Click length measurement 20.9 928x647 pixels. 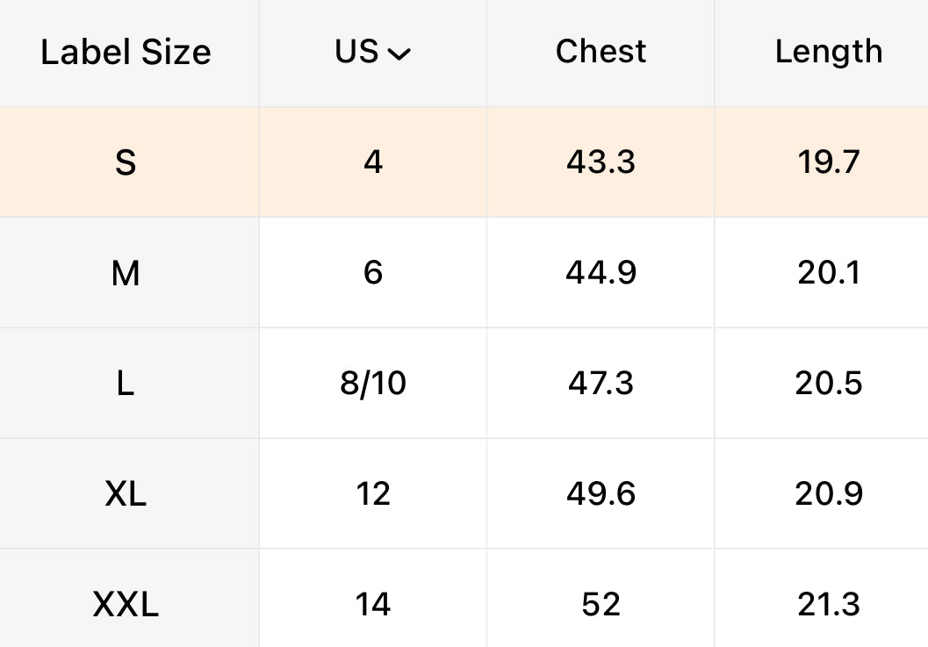(828, 494)
